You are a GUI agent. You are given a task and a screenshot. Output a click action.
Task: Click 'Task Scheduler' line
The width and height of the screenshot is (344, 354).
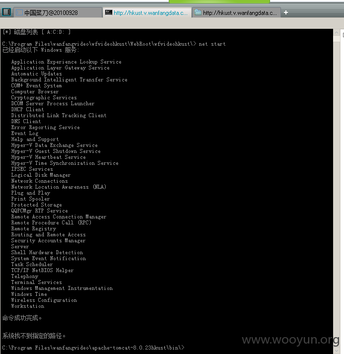[x=32, y=264]
